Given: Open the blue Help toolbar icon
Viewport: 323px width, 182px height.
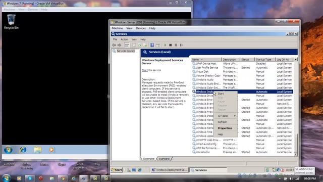Looking at the screenshot, I should [152, 45].
